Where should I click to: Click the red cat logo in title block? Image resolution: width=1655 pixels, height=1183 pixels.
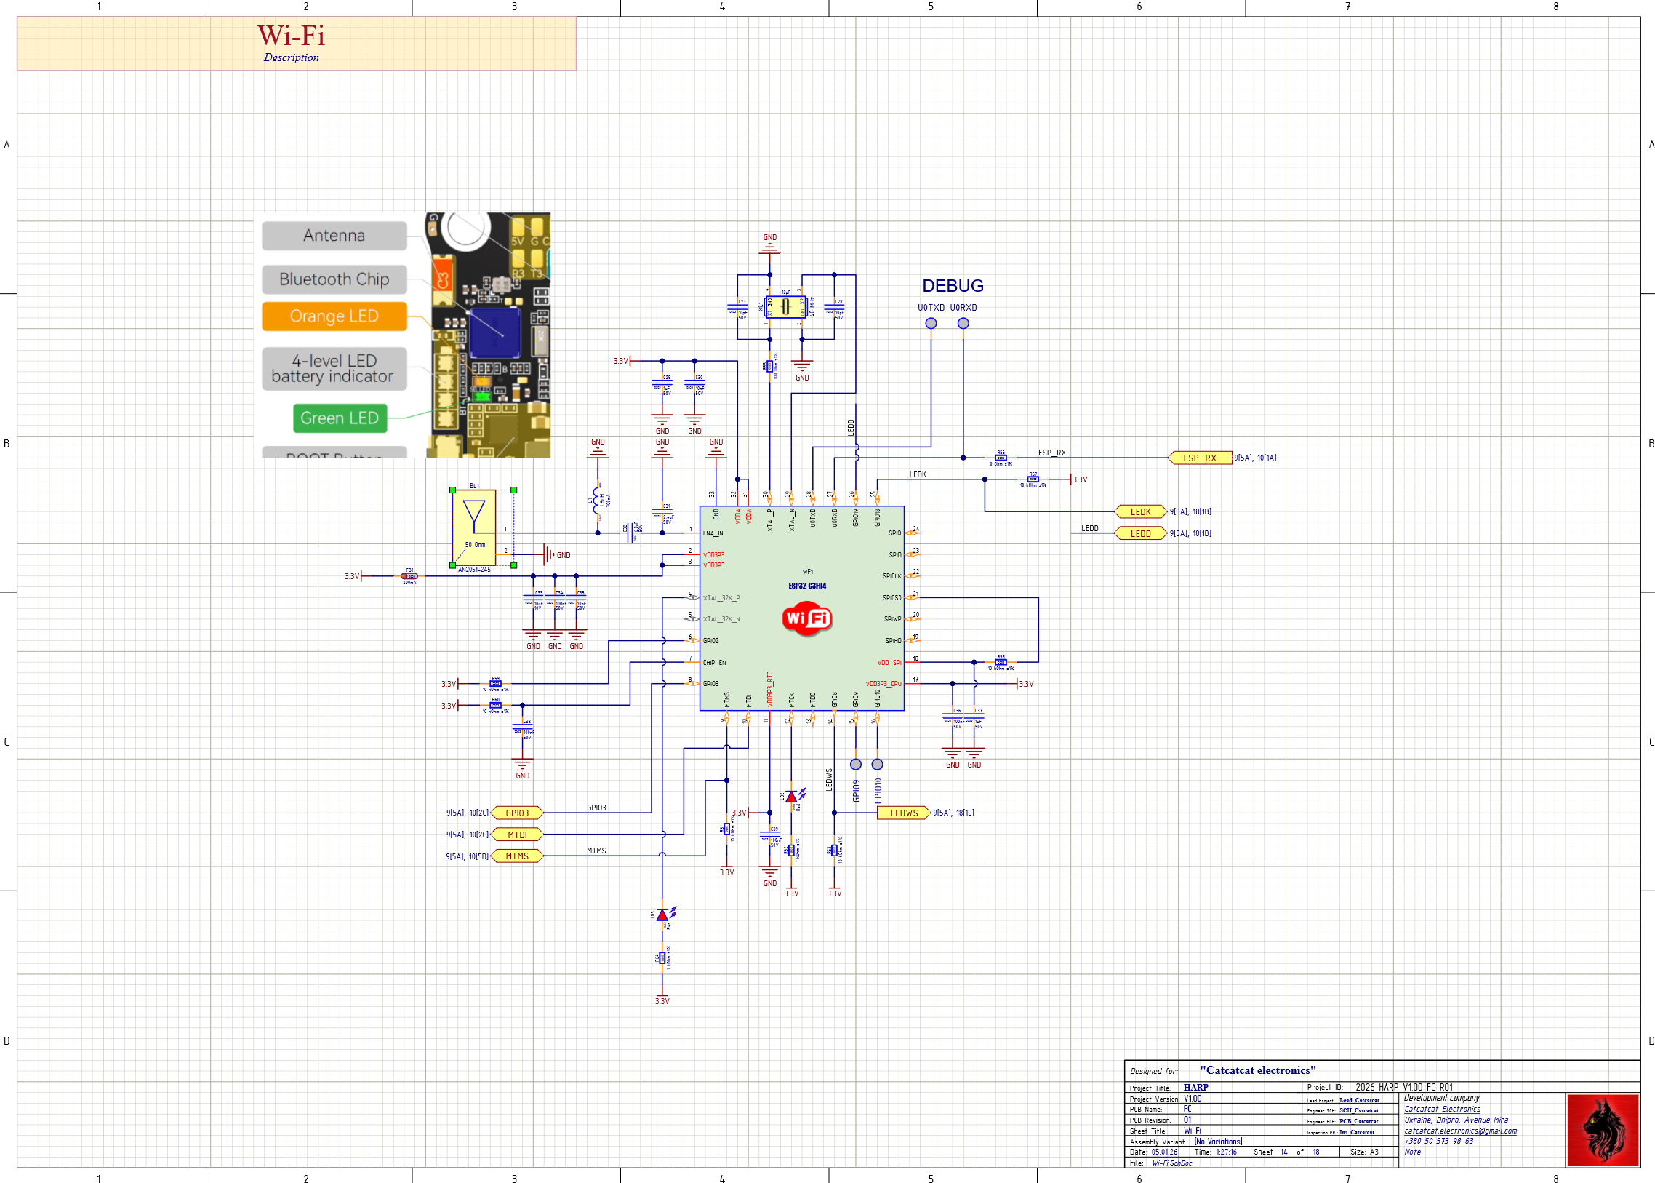(x=1603, y=1130)
